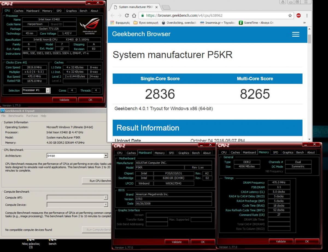Switch to Mainboard tab in top-left CPU-Z
This screenshot has width=328, height=252.
[x=33, y=11]
